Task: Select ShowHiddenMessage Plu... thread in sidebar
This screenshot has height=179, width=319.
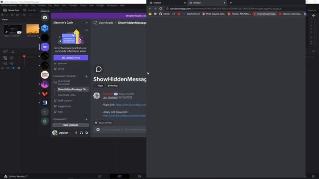Action: pos(73,89)
